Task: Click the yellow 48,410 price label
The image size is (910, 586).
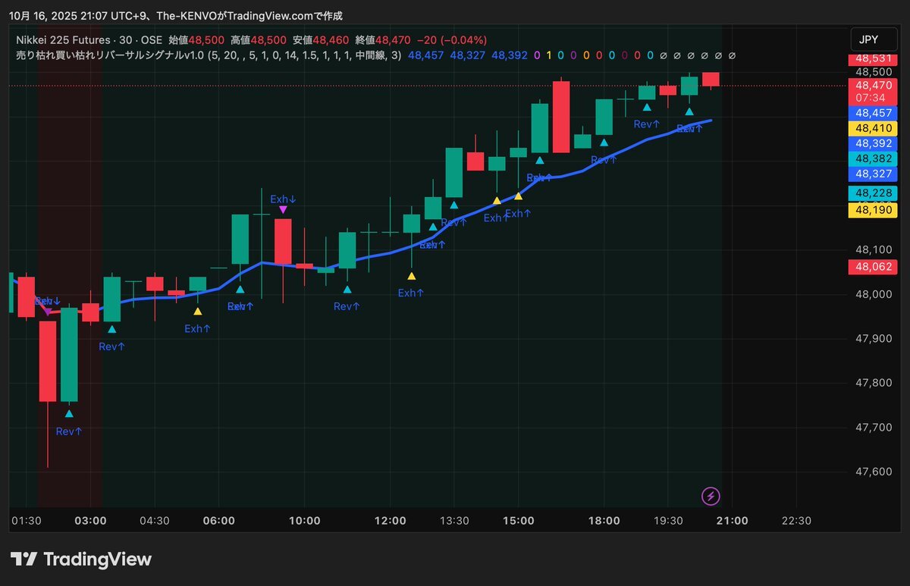Action: click(874, 127)
